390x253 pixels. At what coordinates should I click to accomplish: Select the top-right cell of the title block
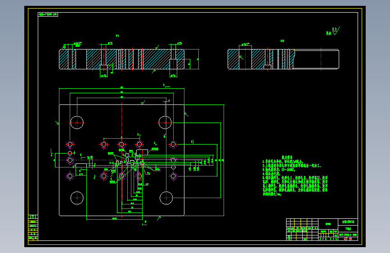[348, 222]
